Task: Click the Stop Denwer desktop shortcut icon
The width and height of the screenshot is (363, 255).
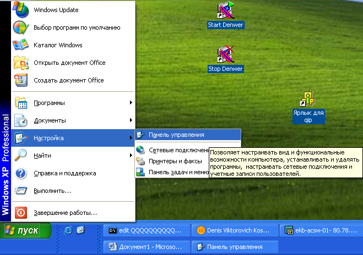Action: pyautogui.click(x=226, y=54)
